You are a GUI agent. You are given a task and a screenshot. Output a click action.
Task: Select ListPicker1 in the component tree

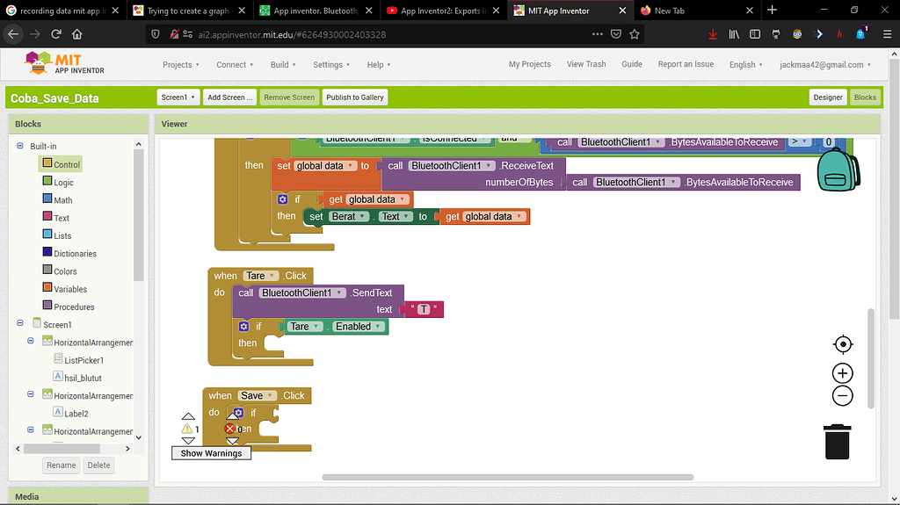point(83,360)
